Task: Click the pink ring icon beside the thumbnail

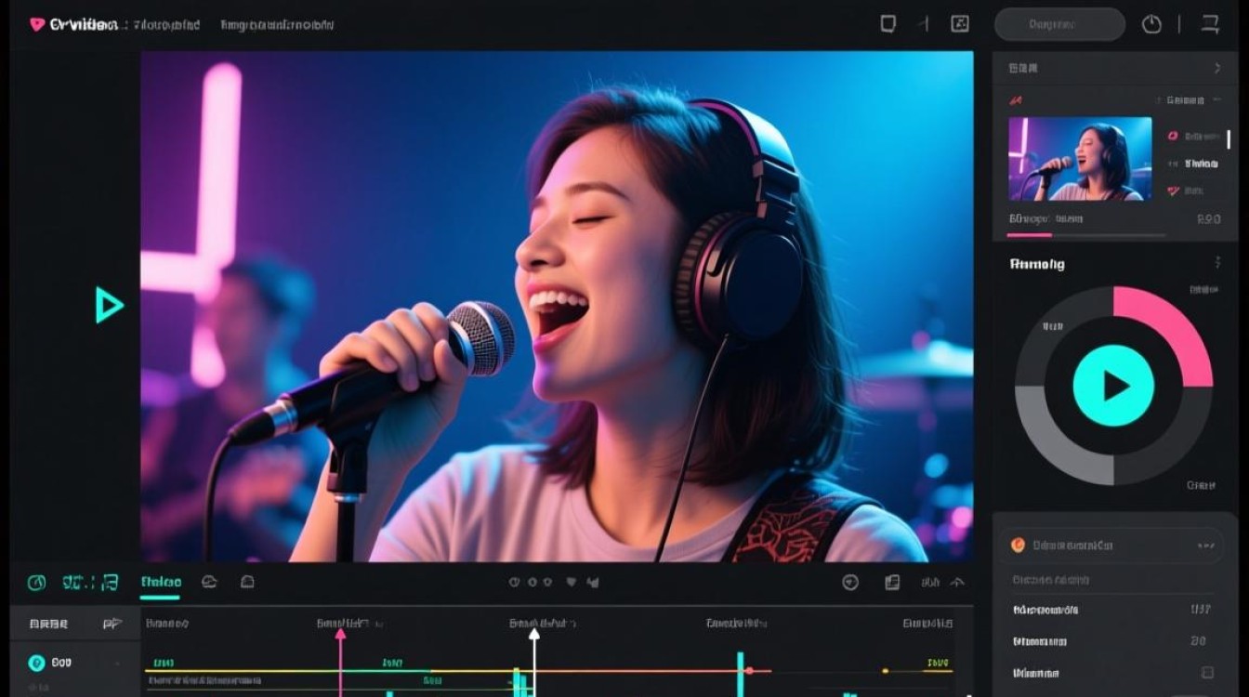Action: click(1173, 137)
